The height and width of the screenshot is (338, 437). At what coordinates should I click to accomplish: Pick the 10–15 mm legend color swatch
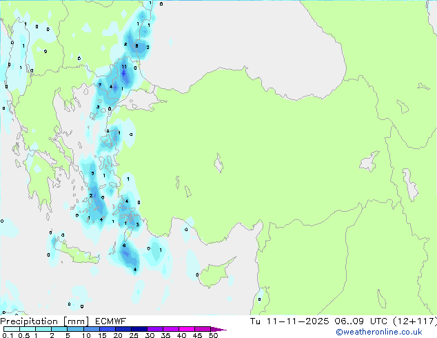click(91, 329)
